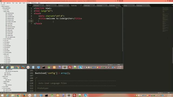Open welcome_message.php in the sidebar
The width and height of the screenshot is (173, 97).
[13, 71]
